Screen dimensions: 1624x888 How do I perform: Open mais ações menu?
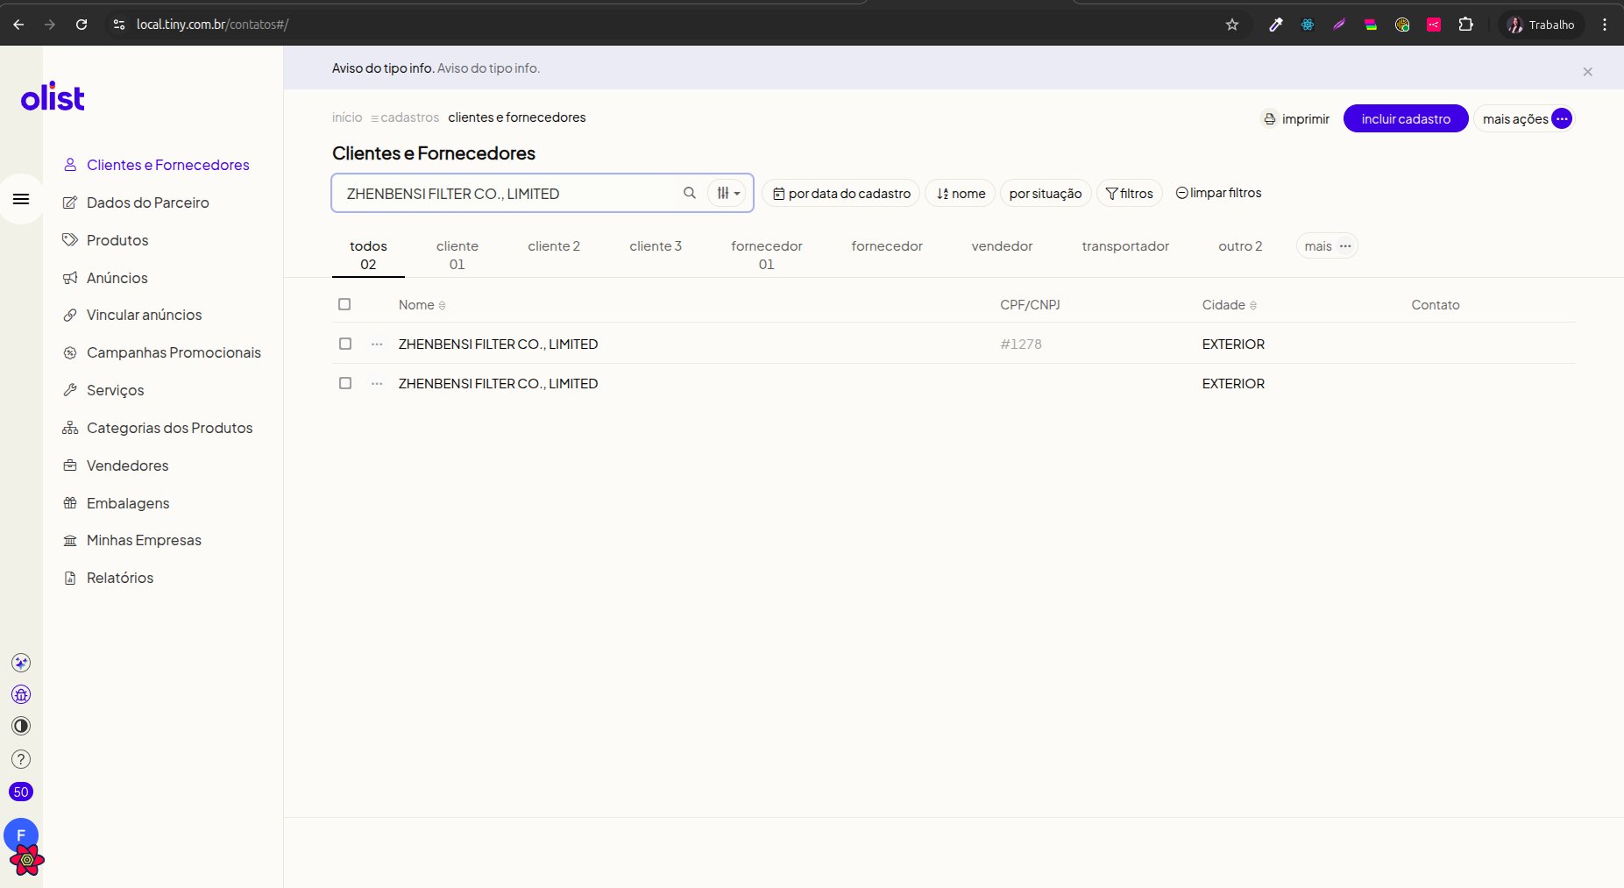pyautogui.click(x=1525, y=118)
